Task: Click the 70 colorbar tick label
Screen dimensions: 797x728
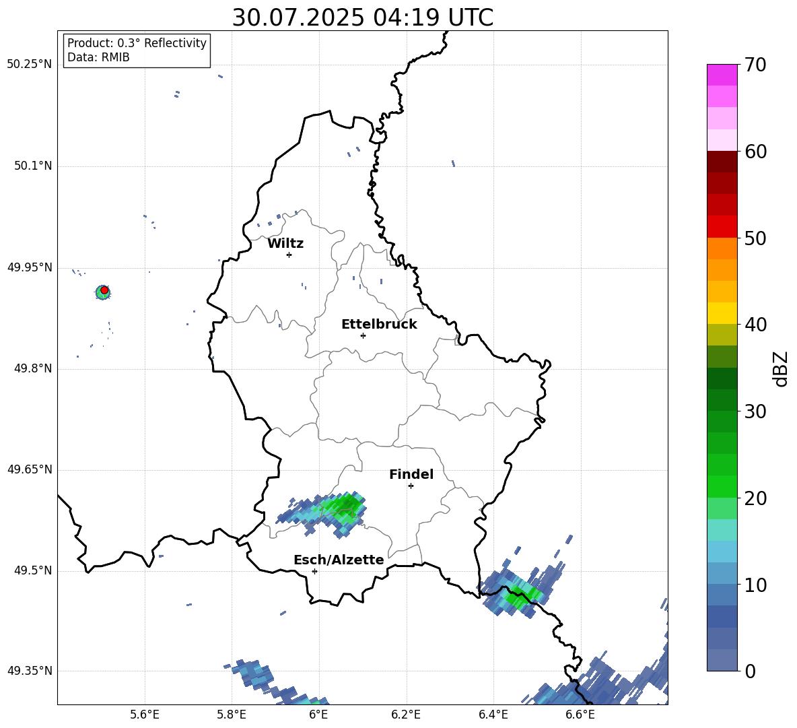Action: point(755,65)
